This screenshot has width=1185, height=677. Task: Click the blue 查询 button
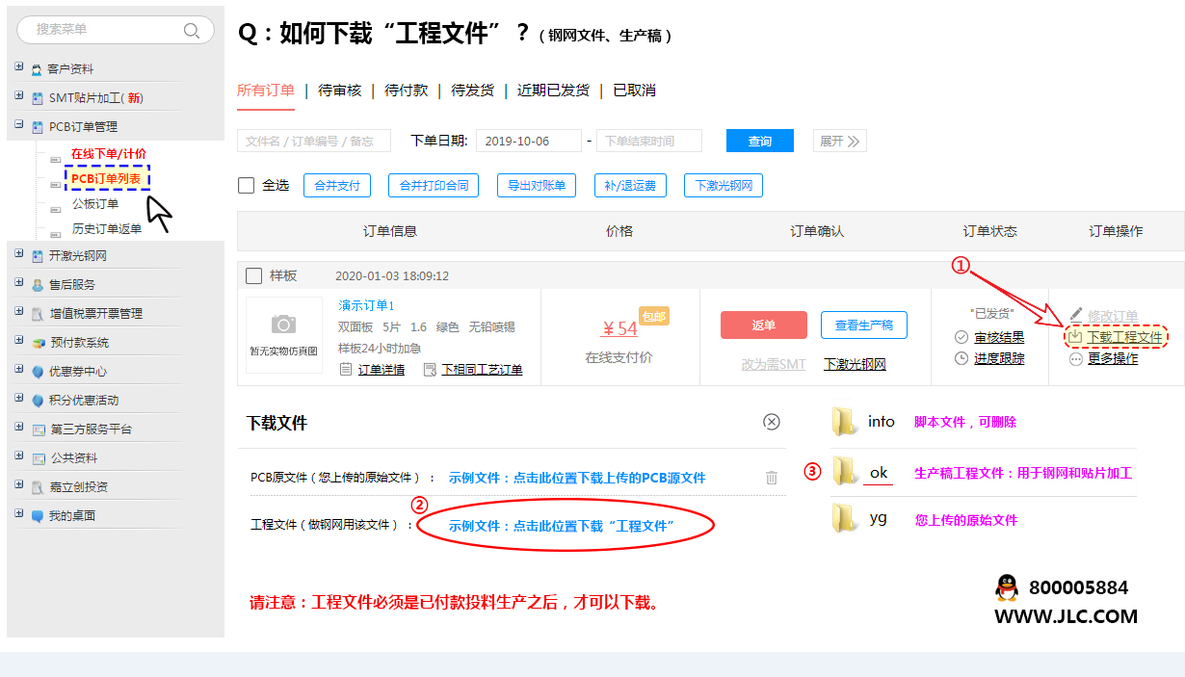[x=759, y=141]
